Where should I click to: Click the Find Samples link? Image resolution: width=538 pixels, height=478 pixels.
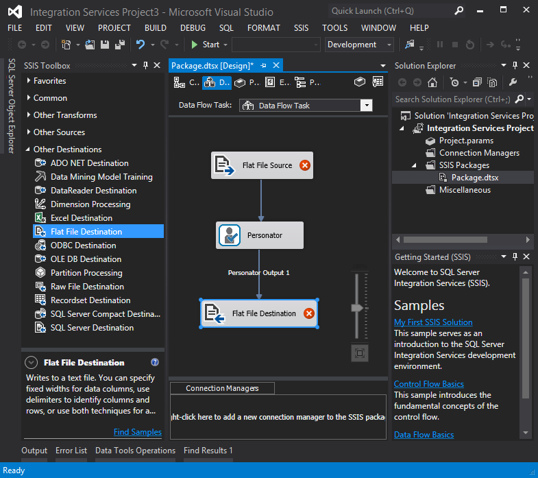137,432
